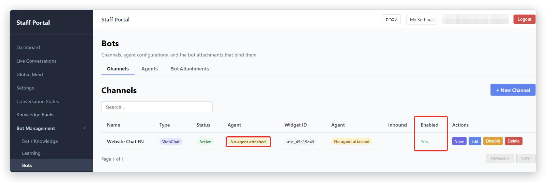Click the Enabled column header
This screenshot has height=182, width=546.
(x=429, y=125)
